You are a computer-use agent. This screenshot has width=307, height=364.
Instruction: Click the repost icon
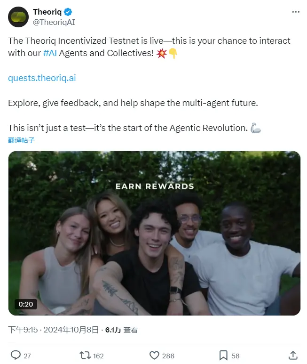click(x=85, y=356)
